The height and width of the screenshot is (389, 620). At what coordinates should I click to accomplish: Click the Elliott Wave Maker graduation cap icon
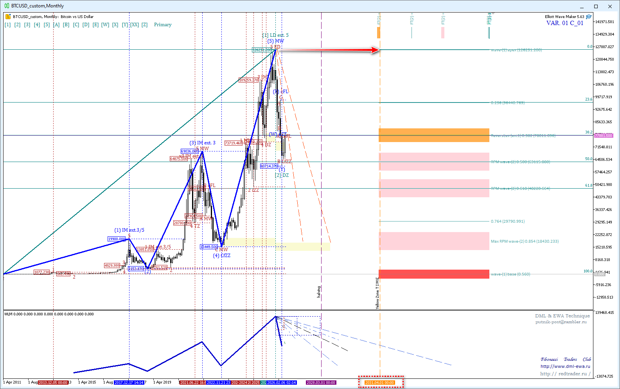coord(588,16)
